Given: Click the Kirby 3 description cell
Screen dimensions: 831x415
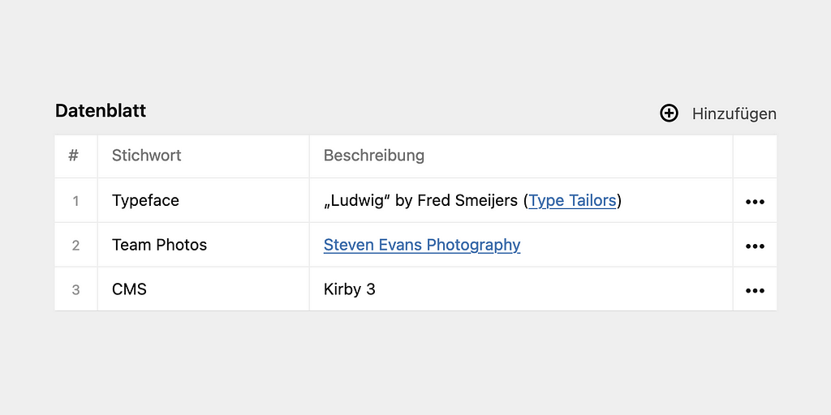Looking at the screenshot, I should pos(521,289).
